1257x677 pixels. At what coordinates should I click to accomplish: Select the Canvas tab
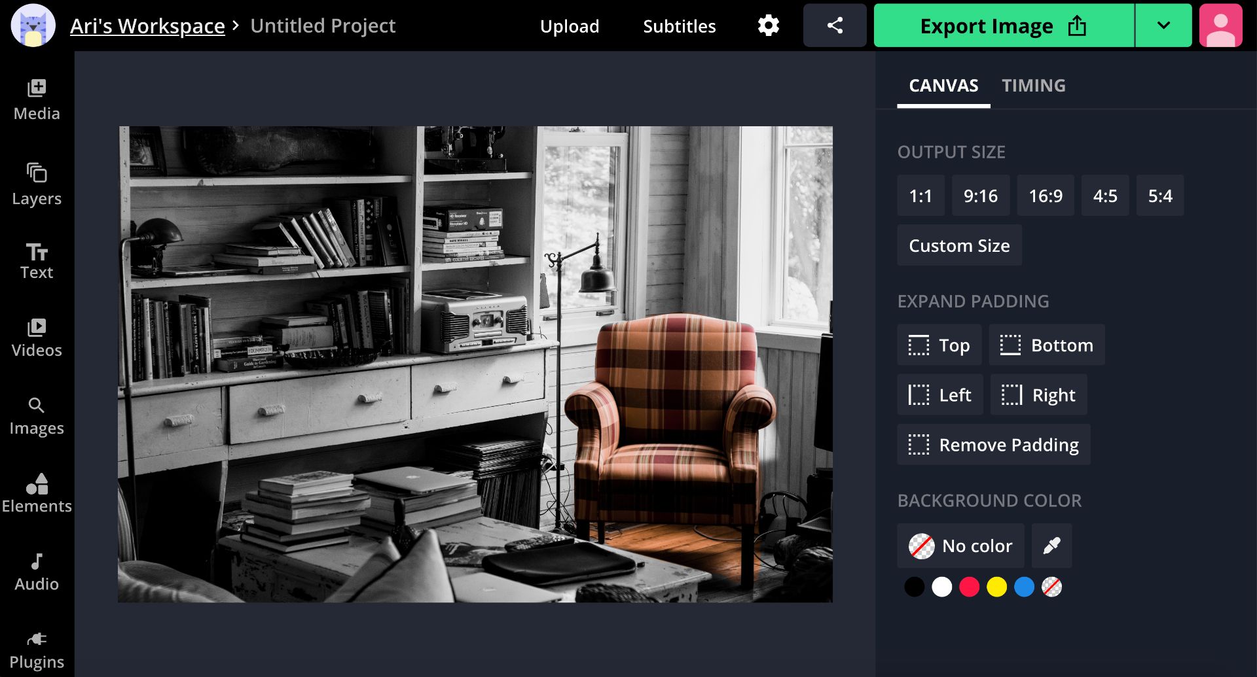pos(943,86)
